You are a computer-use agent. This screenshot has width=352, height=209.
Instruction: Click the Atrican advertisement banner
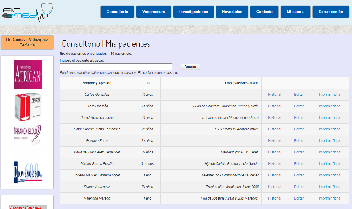tap(27, 74)
